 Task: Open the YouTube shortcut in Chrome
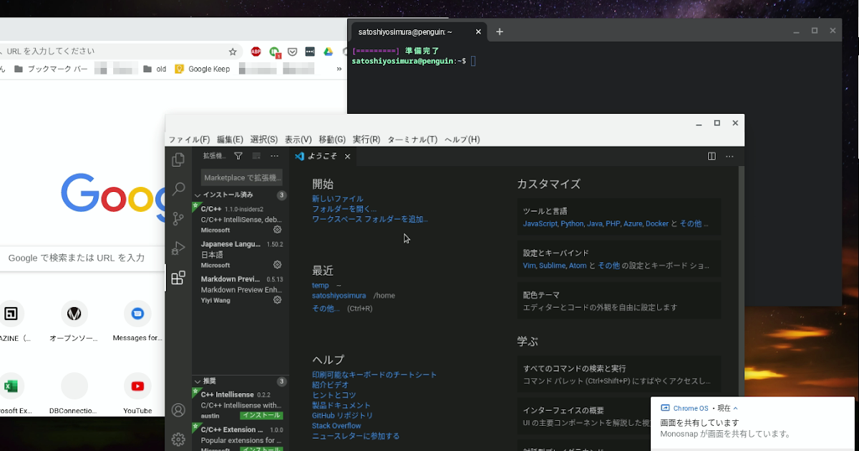click(137, 393)
